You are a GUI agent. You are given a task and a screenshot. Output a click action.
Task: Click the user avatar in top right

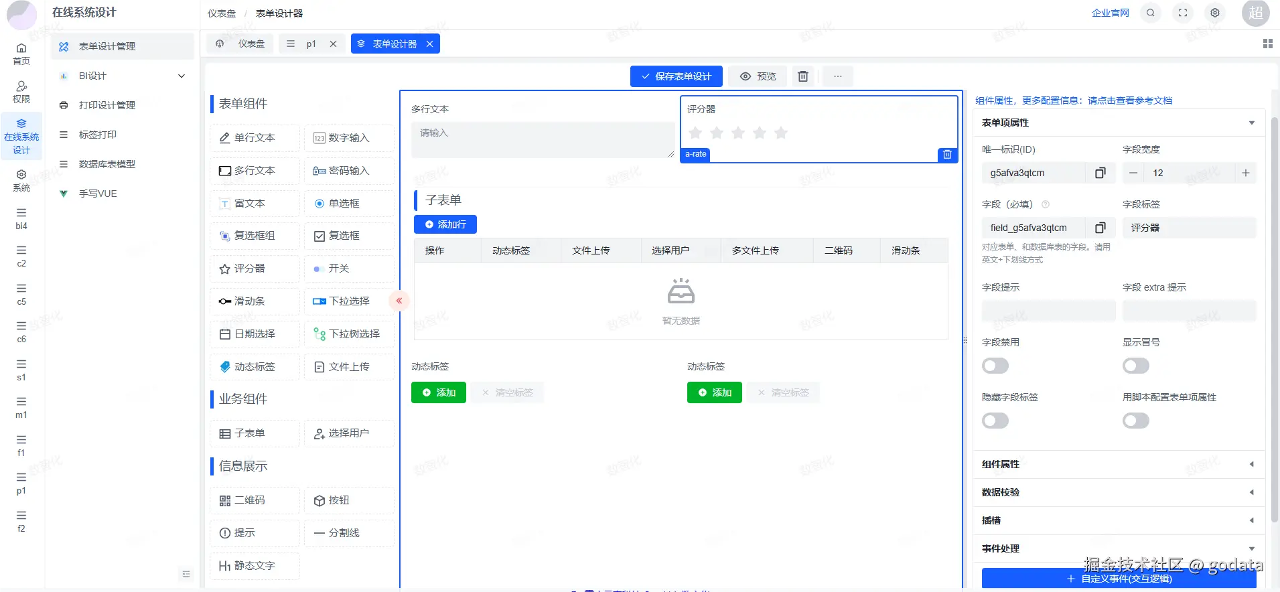pos(1256,13)
